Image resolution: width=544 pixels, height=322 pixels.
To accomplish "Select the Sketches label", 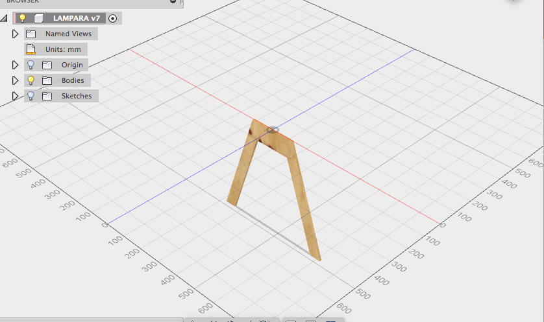I will point(77,96).
